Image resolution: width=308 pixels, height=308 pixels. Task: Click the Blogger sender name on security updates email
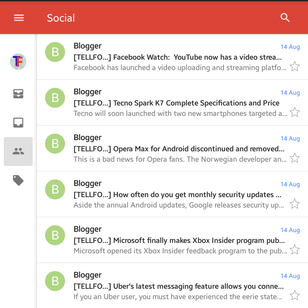(87, 184)
